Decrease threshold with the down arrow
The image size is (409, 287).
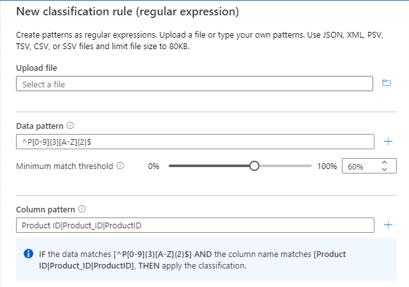click(x=384, y=169)
